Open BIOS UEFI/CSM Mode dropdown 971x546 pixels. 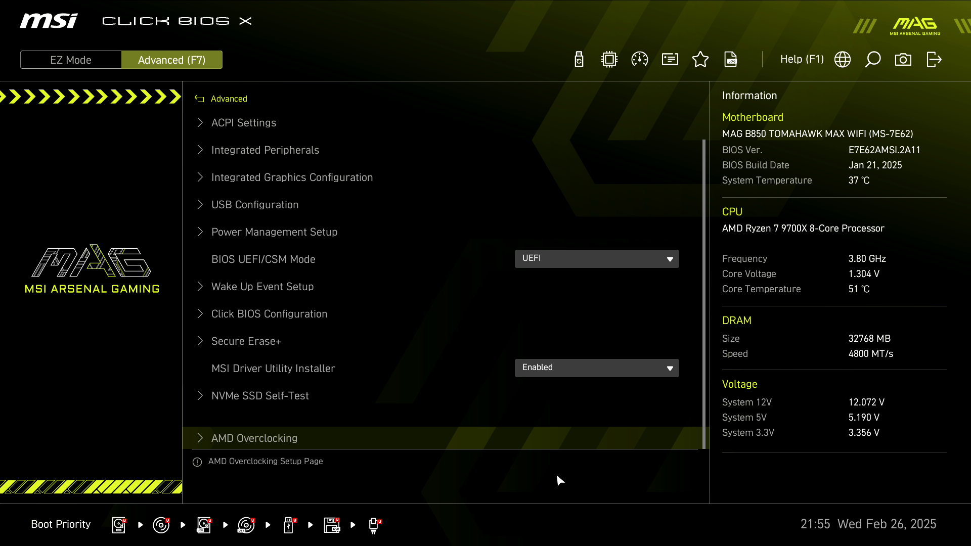click(x=597, y=259)
